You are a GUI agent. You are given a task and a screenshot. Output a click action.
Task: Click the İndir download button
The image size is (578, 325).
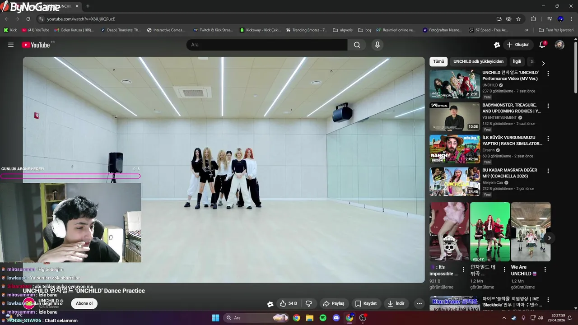coord(396,303)
